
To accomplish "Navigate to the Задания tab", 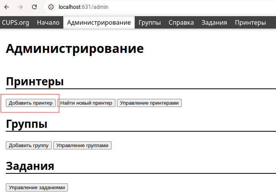I will click(214, 22).
